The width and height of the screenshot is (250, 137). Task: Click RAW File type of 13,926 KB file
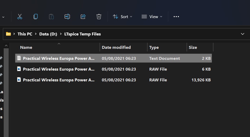[x=158, y=80]
